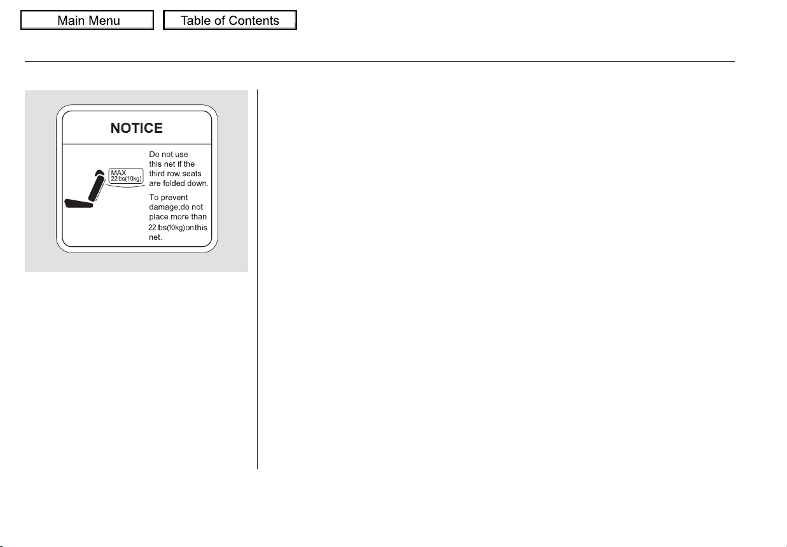Click the MAX 22lbs(10kg) tag
Screen dimensions: 787x547
127,176
